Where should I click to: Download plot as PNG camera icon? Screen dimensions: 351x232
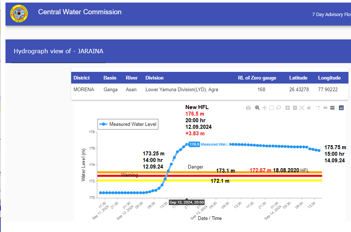(248, 108)
